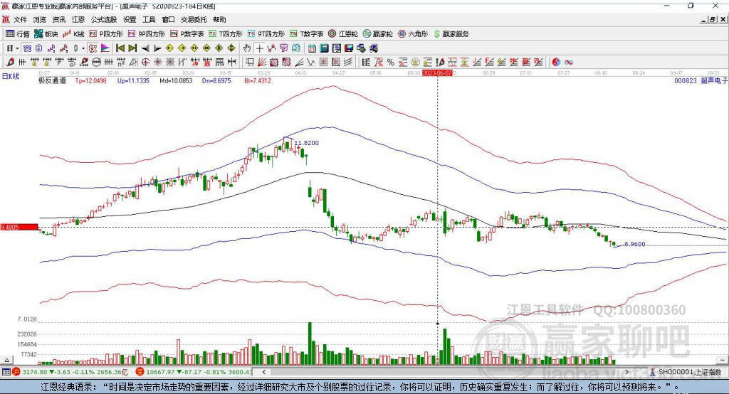
Task: Open the P四方形 tool
Action: (x=106, y=34)
